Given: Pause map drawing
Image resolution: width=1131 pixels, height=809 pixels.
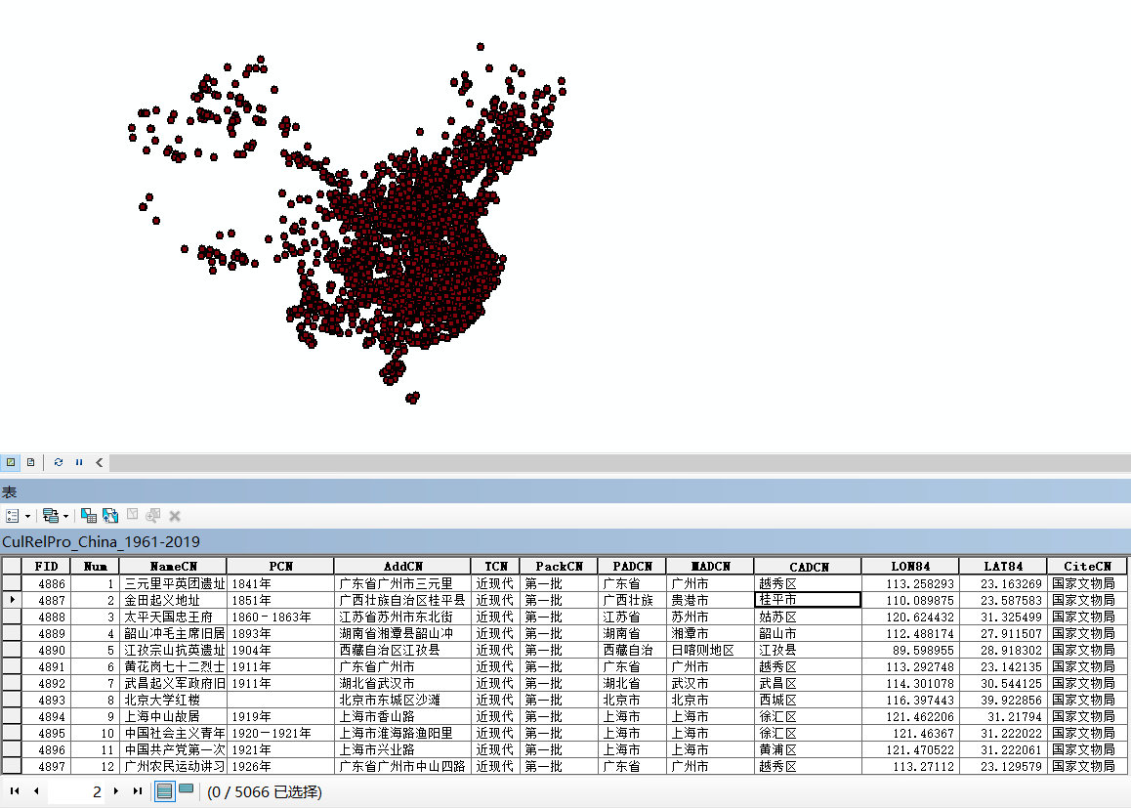Looking at the screenshot, I should [x=79, y=462].
